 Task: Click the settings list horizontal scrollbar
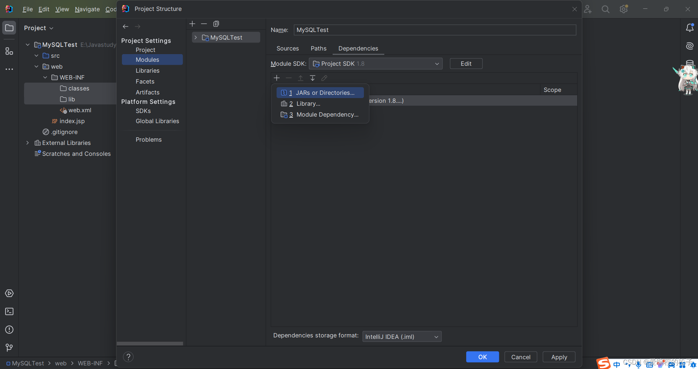click(150, 344)
